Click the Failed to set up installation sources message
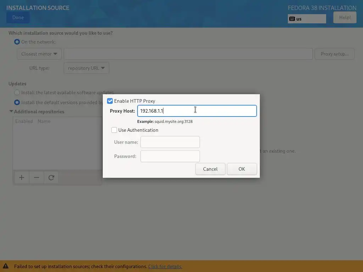Screen dimensions: 363x272 80,266
